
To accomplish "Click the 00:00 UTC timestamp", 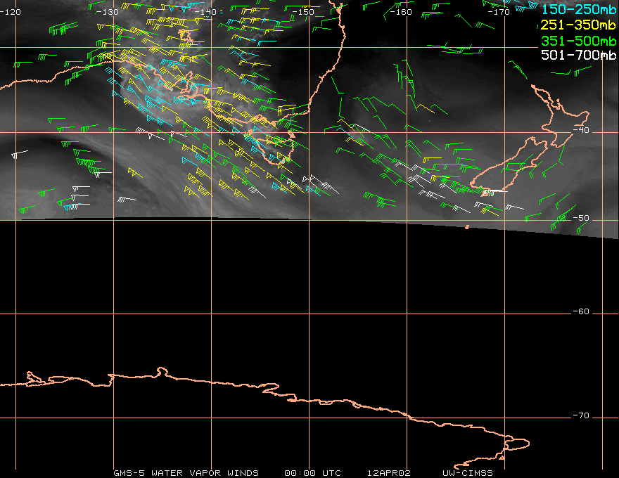I will 312,472.
